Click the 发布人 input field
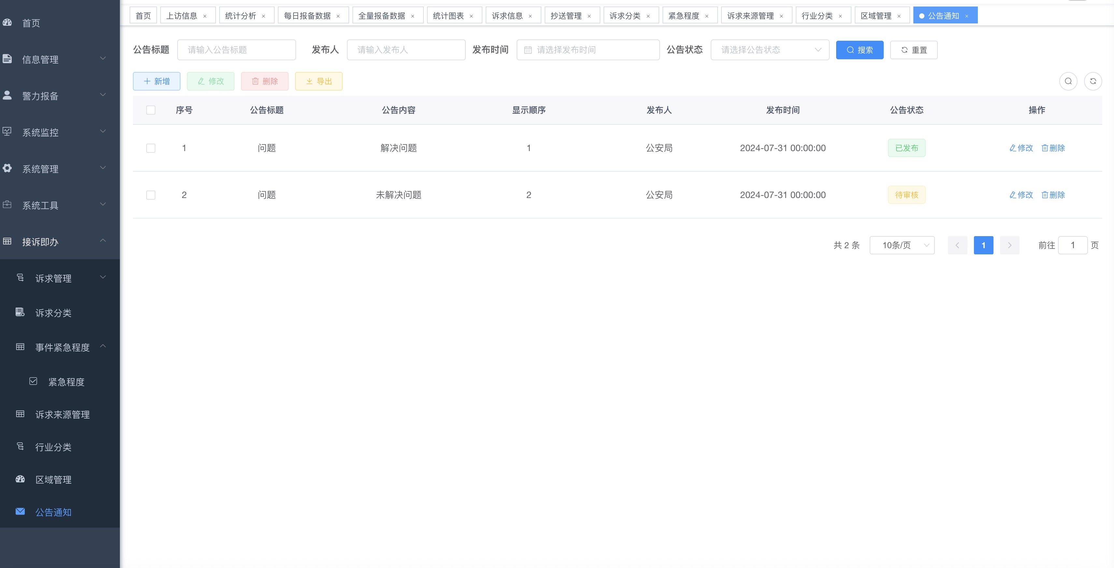The width and height of the screenshot is (1114, 568). (406, 50)
